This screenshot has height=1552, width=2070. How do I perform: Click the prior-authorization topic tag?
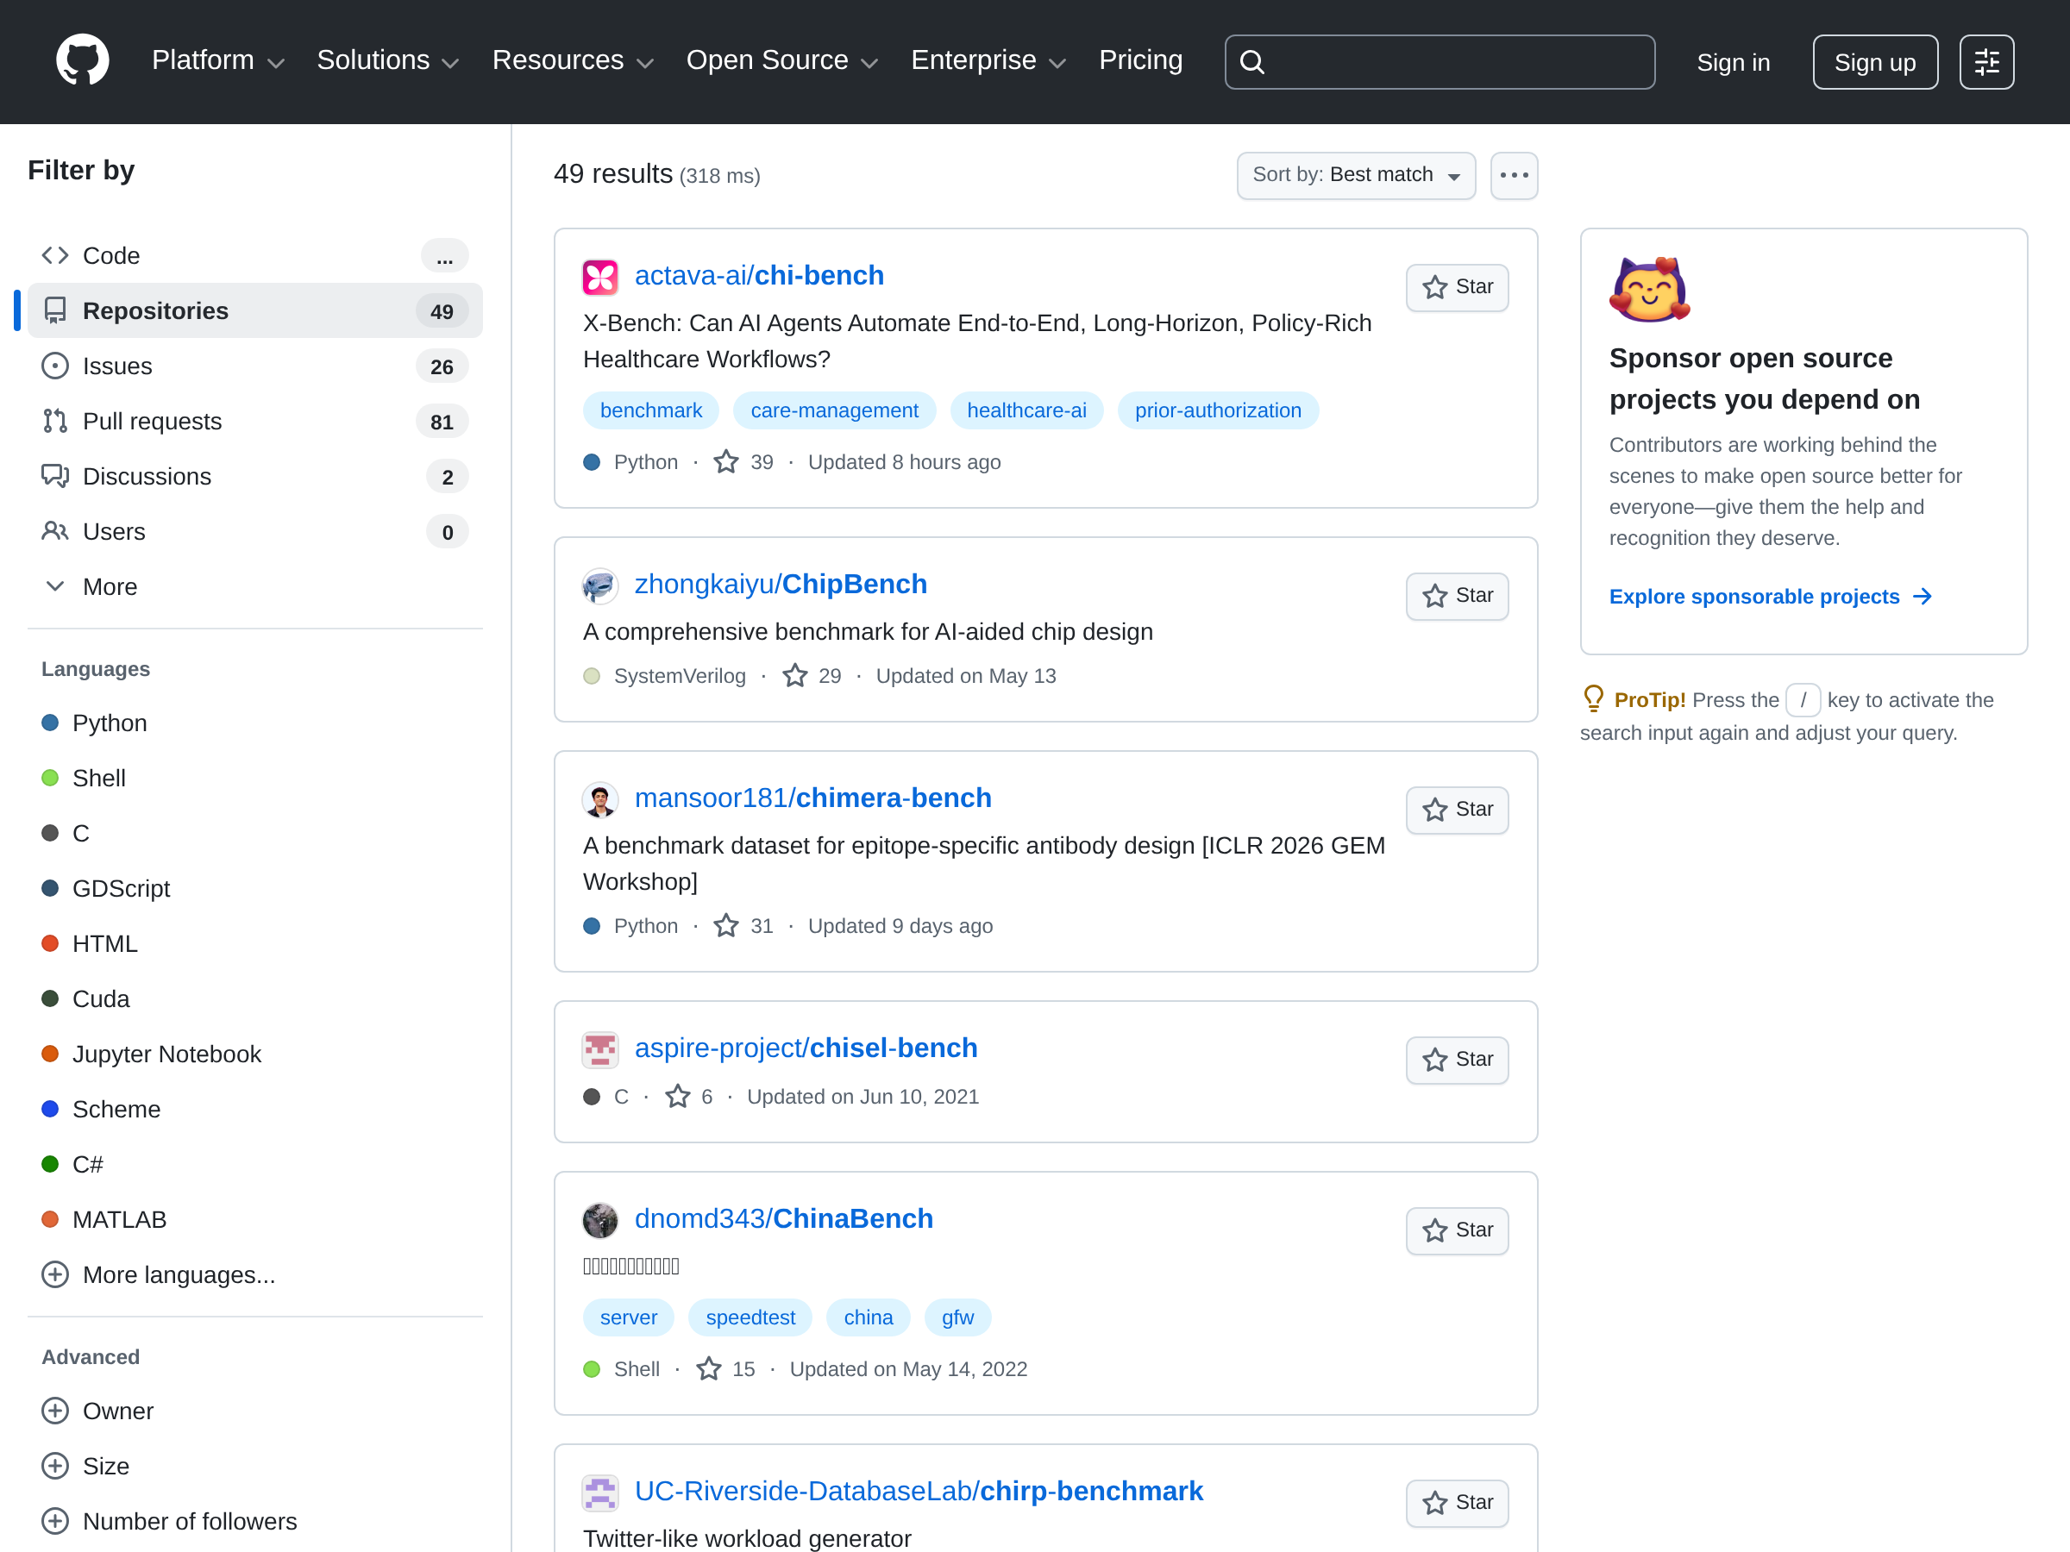1218,410
